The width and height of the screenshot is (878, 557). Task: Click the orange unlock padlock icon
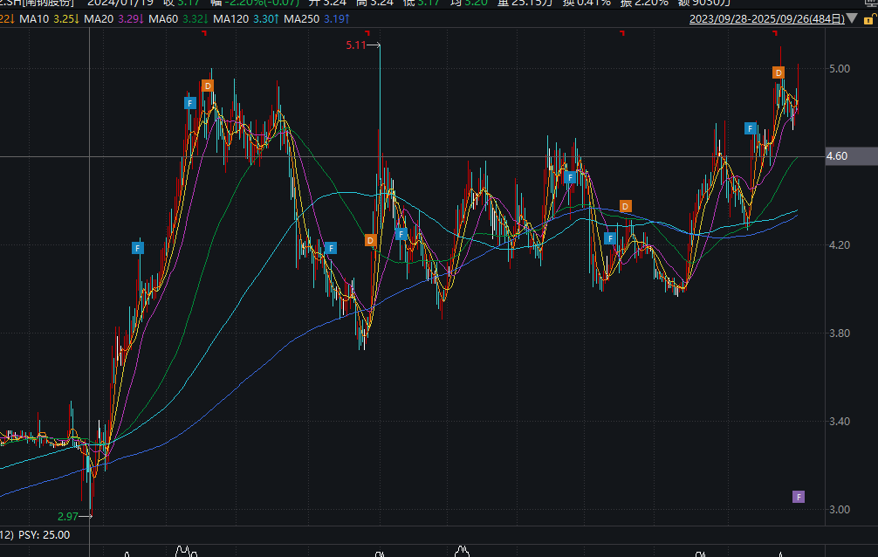coord(869,19)
